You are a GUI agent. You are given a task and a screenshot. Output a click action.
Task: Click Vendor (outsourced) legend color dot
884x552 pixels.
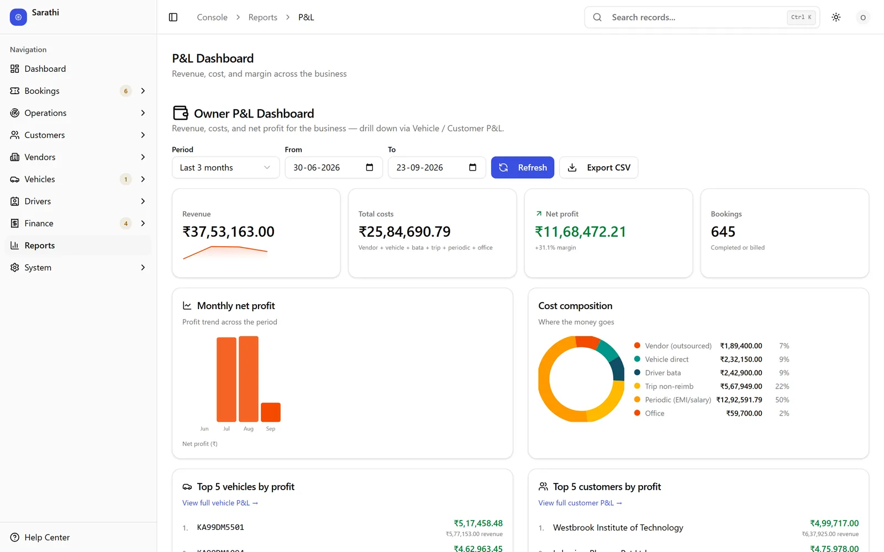[637, 346]
